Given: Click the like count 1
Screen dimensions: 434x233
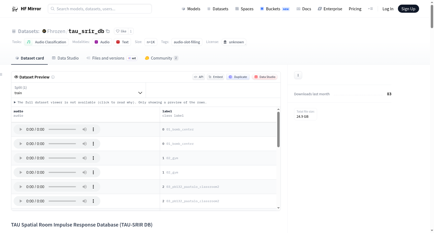Looking at the screenshot, I should [131, 31].
